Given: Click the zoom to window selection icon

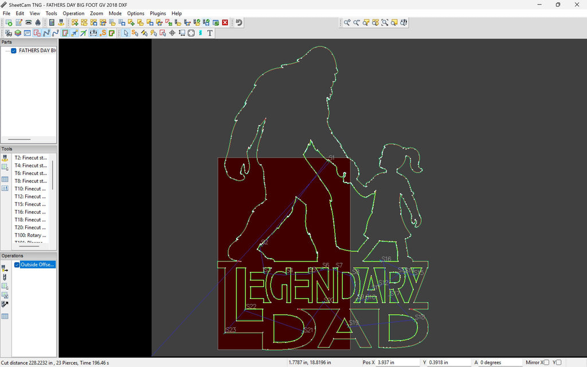Looking at the screenshot, I should click(385, 22).
